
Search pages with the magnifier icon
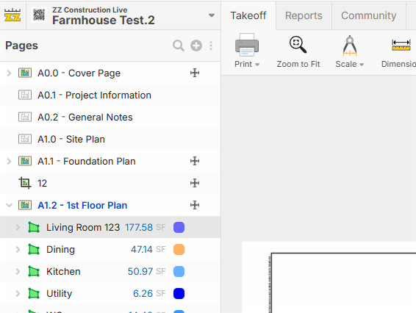point(179,46)
